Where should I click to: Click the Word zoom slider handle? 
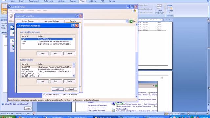(196, 114)
